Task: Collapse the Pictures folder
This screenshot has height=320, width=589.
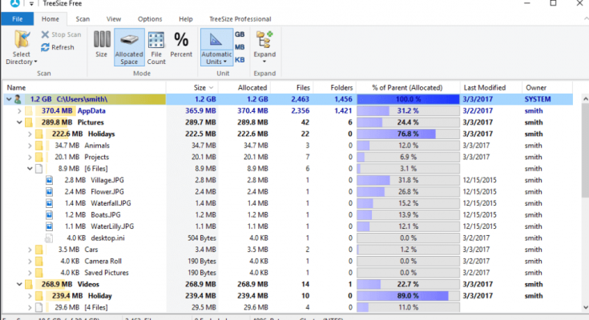Action: 19,122
